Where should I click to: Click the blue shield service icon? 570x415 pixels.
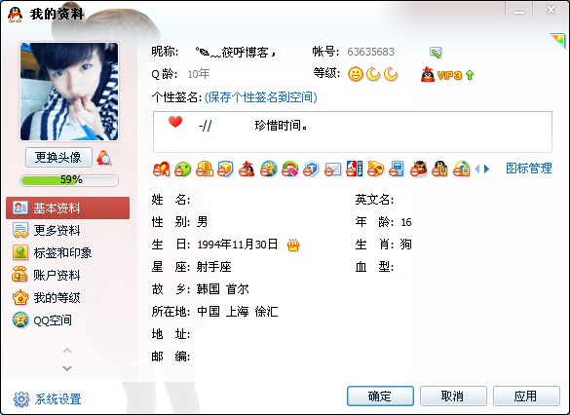pos(311,170)
